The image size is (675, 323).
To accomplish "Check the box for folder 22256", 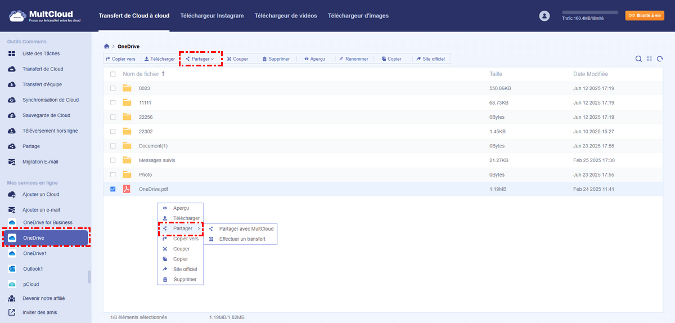I will tap(113, 117).
